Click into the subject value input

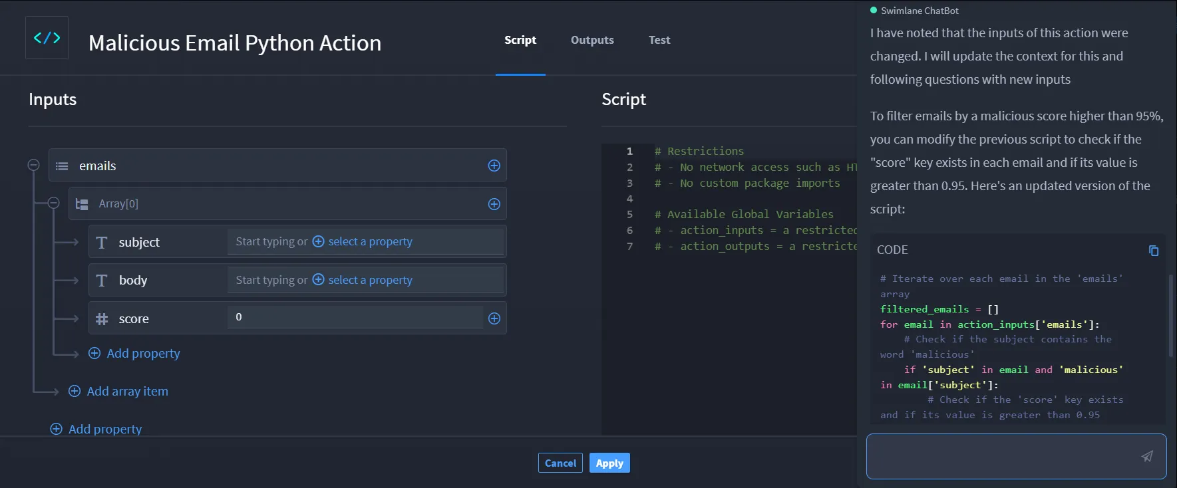365,241
